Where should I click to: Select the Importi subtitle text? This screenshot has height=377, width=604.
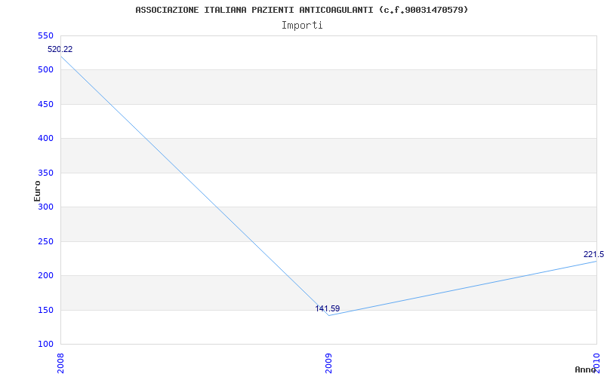302,26
